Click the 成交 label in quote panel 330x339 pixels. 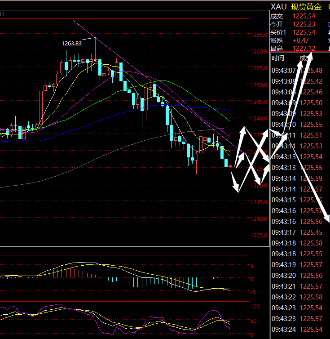(277, 16)
